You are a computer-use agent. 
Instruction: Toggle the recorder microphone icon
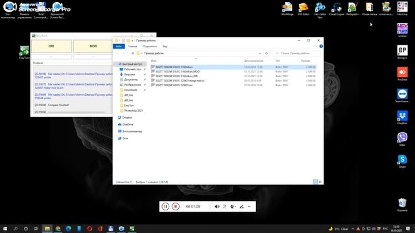(x=225, y=206)
